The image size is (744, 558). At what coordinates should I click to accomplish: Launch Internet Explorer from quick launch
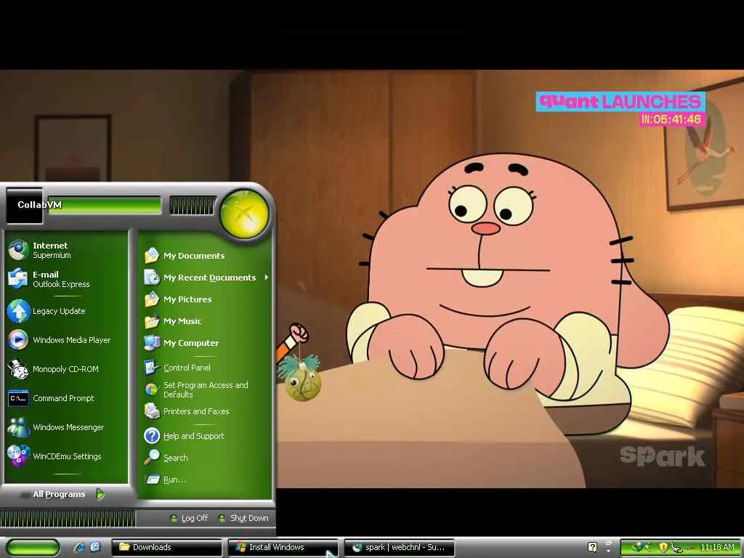[x=79, y=547]
